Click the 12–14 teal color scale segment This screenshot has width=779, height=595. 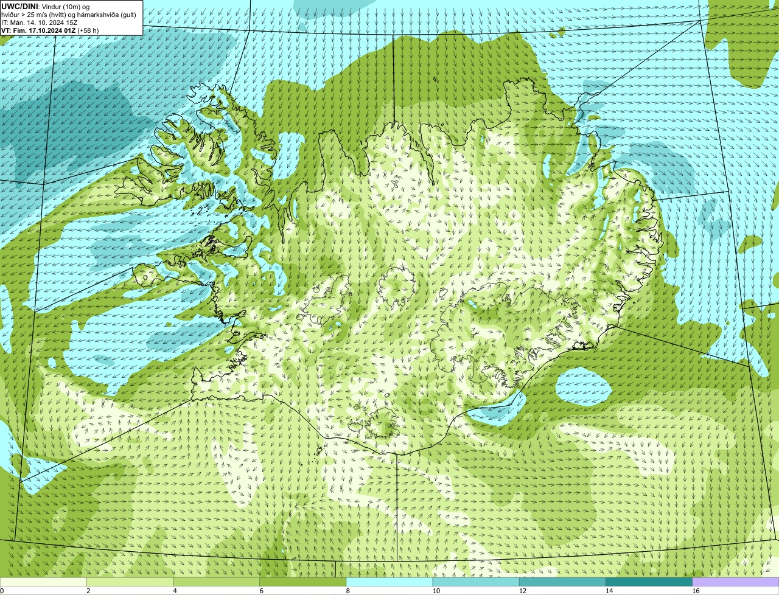pos(562,582)
